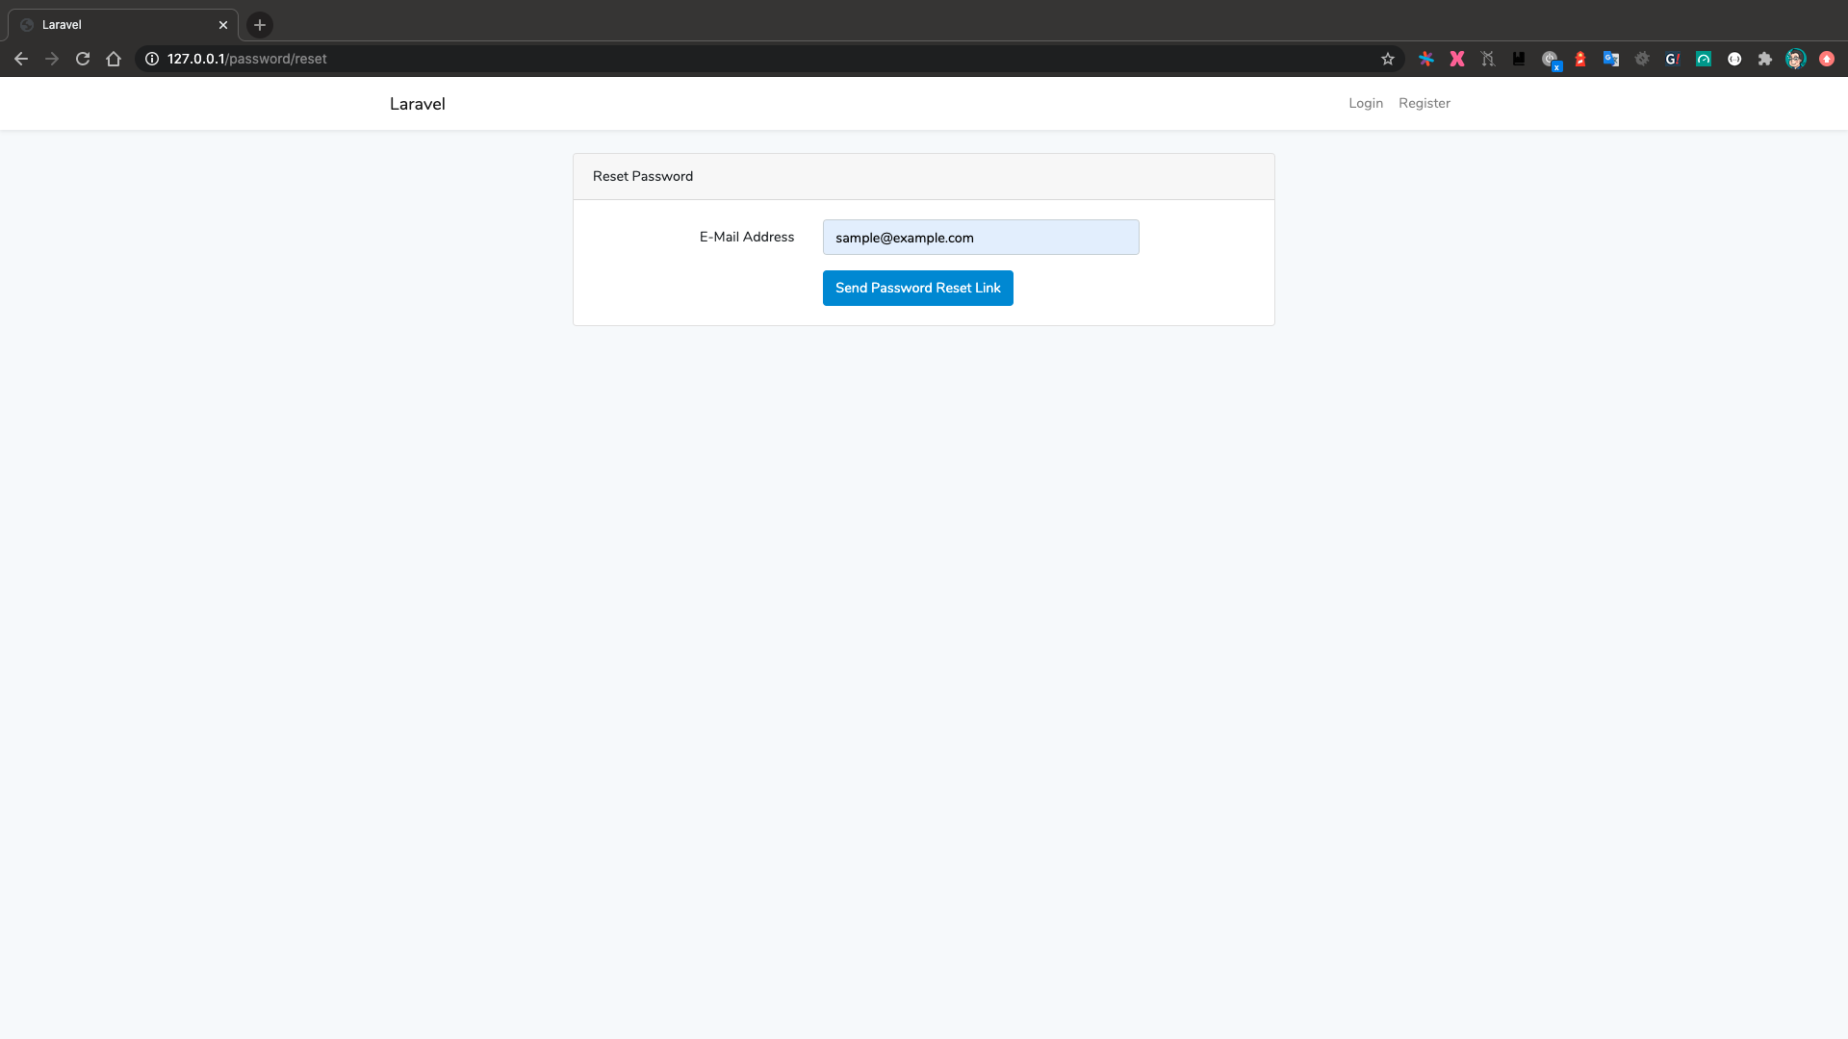The width and height of the screenshot is (1848, 1039).
Task: Go to the Login page
Action: [1365, 103]
